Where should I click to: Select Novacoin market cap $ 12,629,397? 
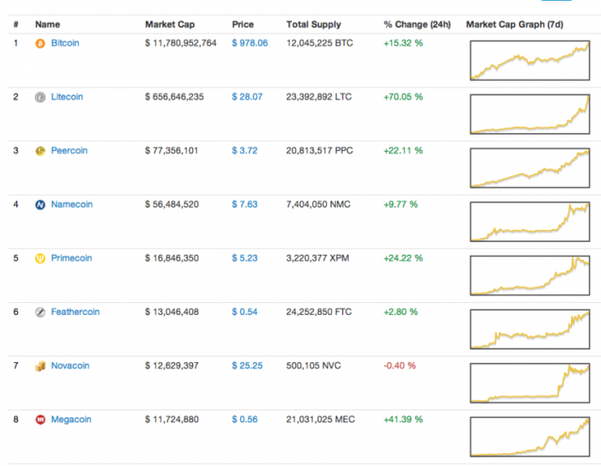[172, 366]
